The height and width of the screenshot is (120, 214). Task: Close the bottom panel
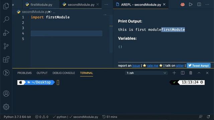point(207,73)
